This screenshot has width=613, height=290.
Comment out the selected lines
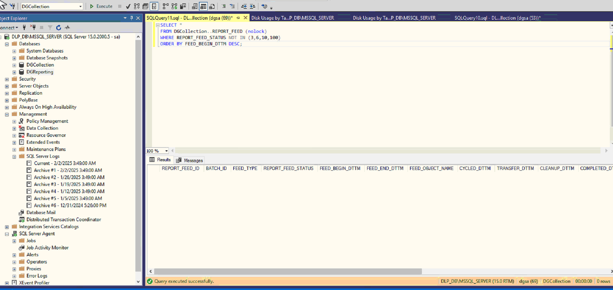(x=224, y=6)
